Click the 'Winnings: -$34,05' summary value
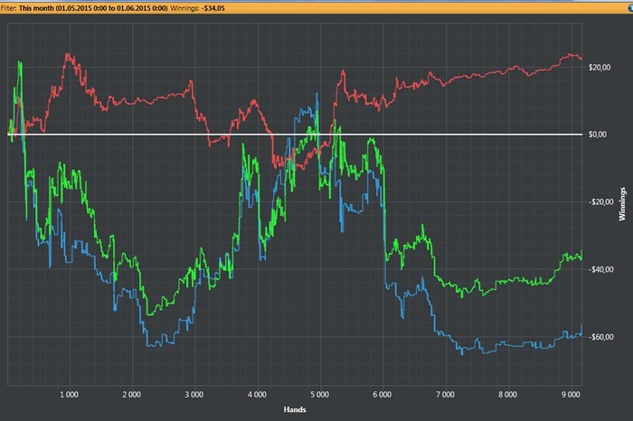The image size is (633, 421). tap(197, 8)
